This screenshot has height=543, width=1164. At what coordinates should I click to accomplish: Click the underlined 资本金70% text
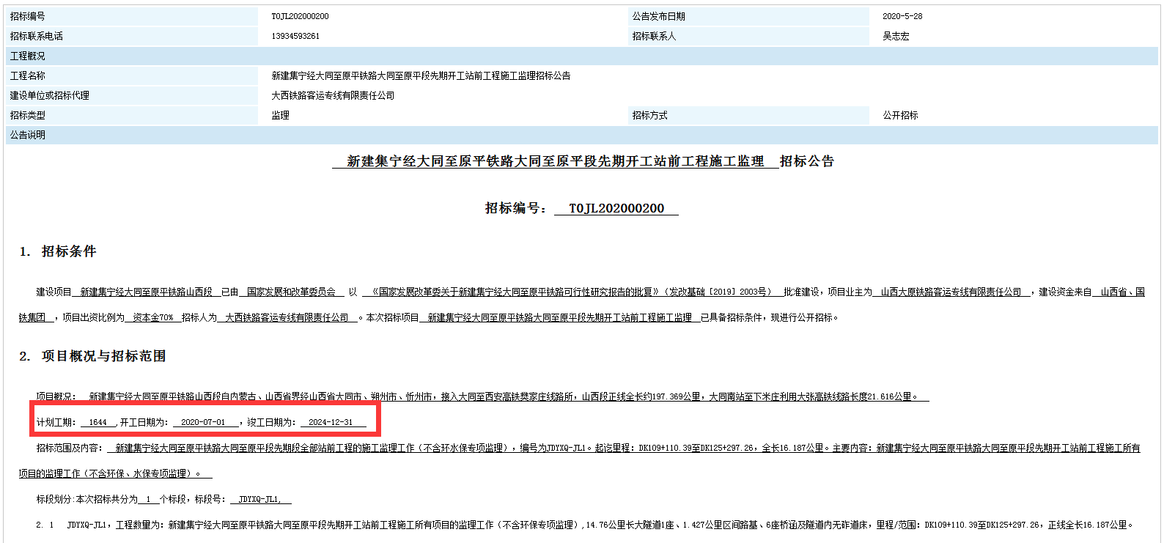coord(152,317)
